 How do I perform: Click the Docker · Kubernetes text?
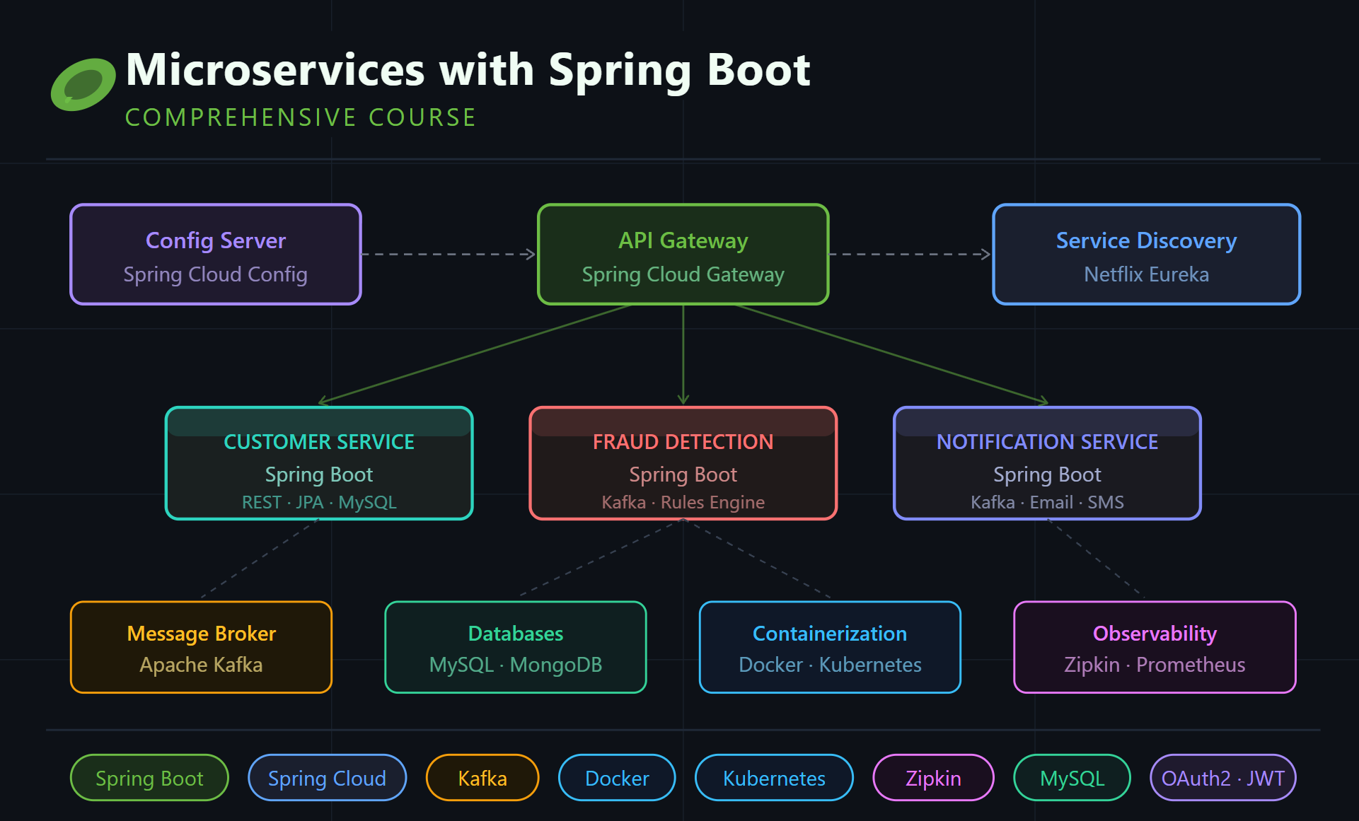[x=830, y=665]
